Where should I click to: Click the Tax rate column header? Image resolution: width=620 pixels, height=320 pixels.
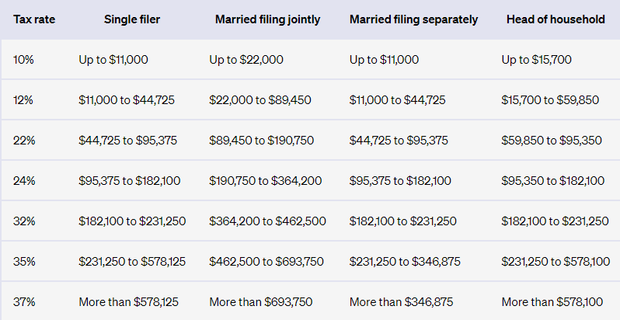[32, 19]
